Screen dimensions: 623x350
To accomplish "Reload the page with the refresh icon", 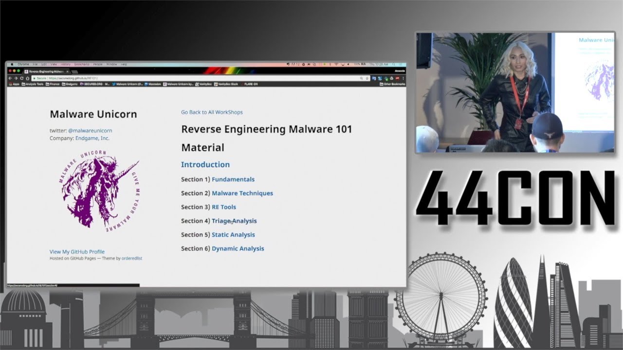I will pos(21,78).
